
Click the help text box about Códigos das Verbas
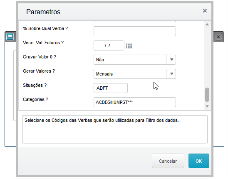click(x=115, y=130)
